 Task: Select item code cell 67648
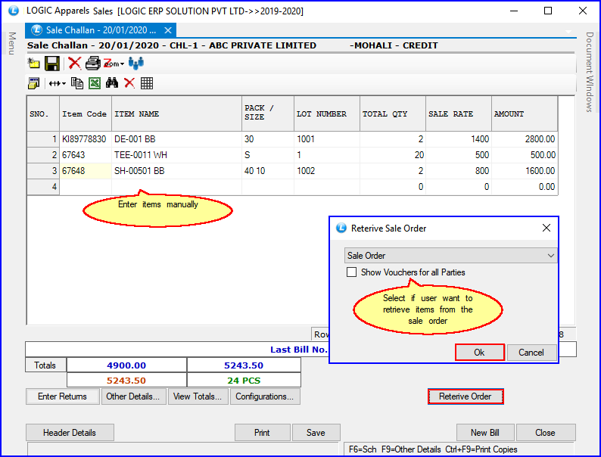(86, 171)
